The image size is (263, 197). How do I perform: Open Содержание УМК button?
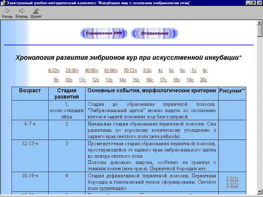[x=104, y=33]
